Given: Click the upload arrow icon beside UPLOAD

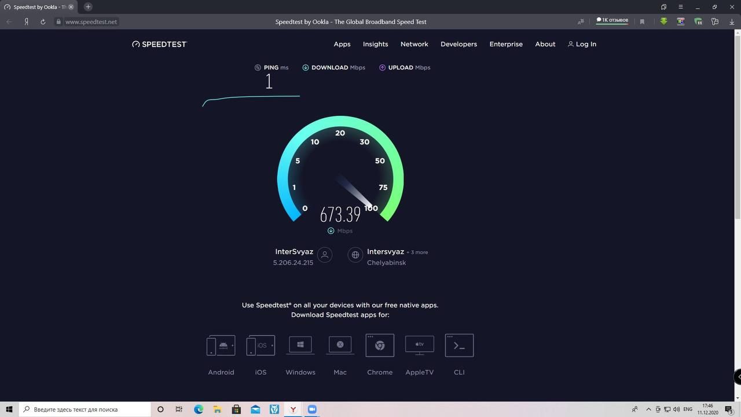Looking at the screenshot, I should click(x=382, y=67).
